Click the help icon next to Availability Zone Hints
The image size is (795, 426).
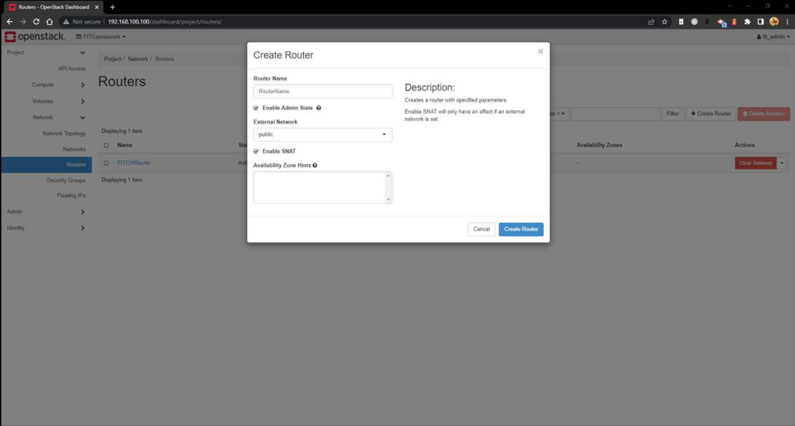(x=315, y=166)
